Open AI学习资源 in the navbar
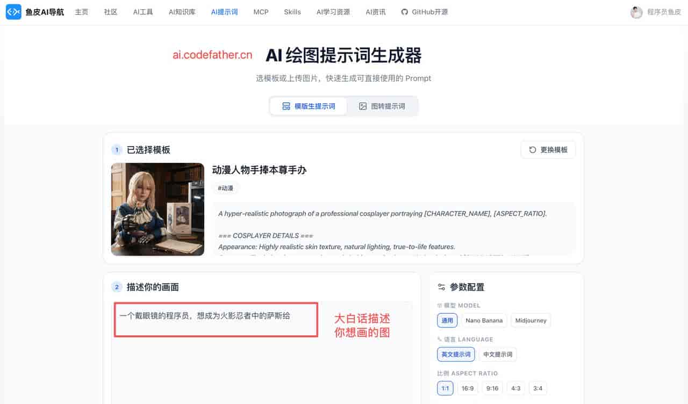The width and height of the screenshot is (688, 404). (333, 12)
